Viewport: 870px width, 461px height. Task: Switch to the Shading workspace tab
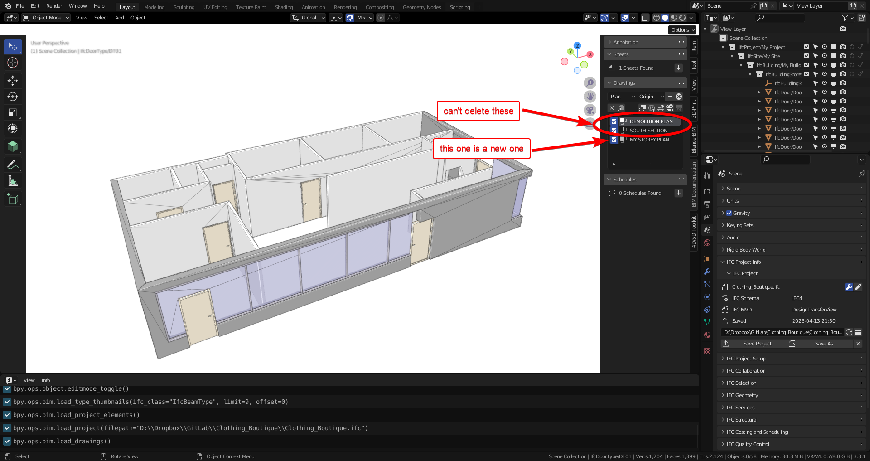point(284,7)
